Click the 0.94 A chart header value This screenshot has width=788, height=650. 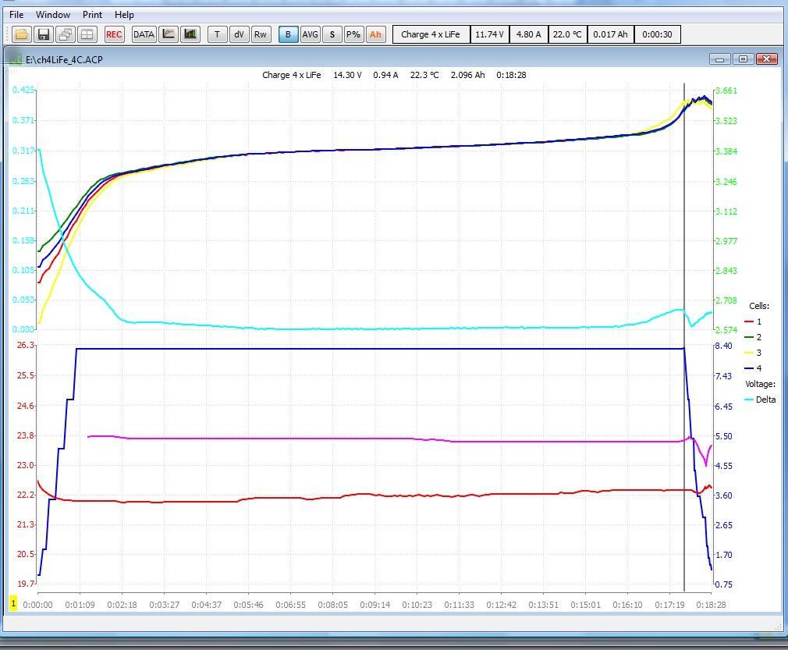(x=385, y=75)
